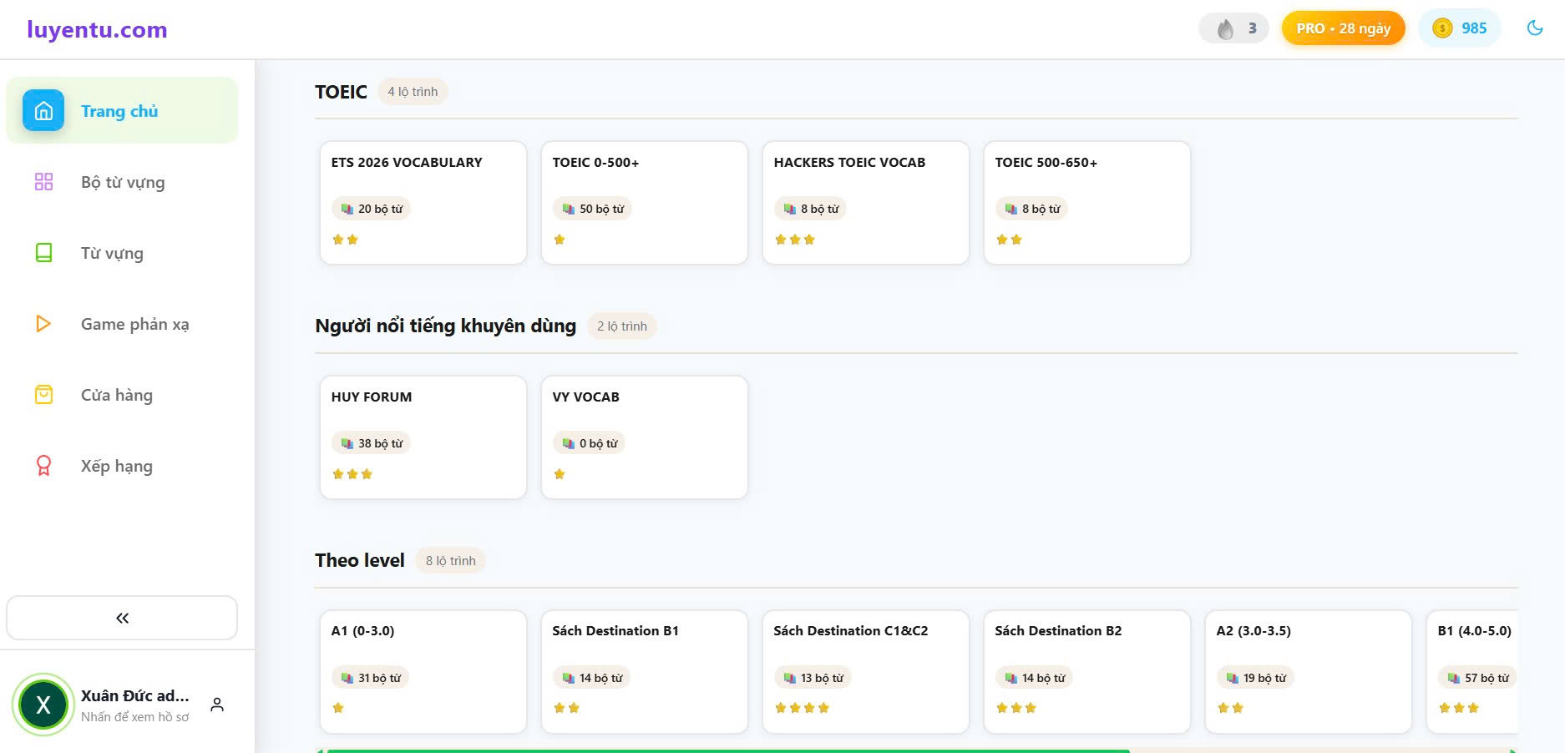Open Bộ từ vựng grid icon
The height and width of the screenshot is (753, 1565).
point(43,182)
